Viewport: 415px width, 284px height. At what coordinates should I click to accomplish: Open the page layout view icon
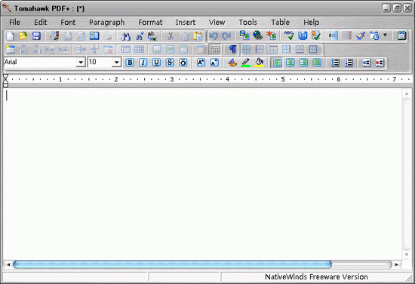pos(94,36)
